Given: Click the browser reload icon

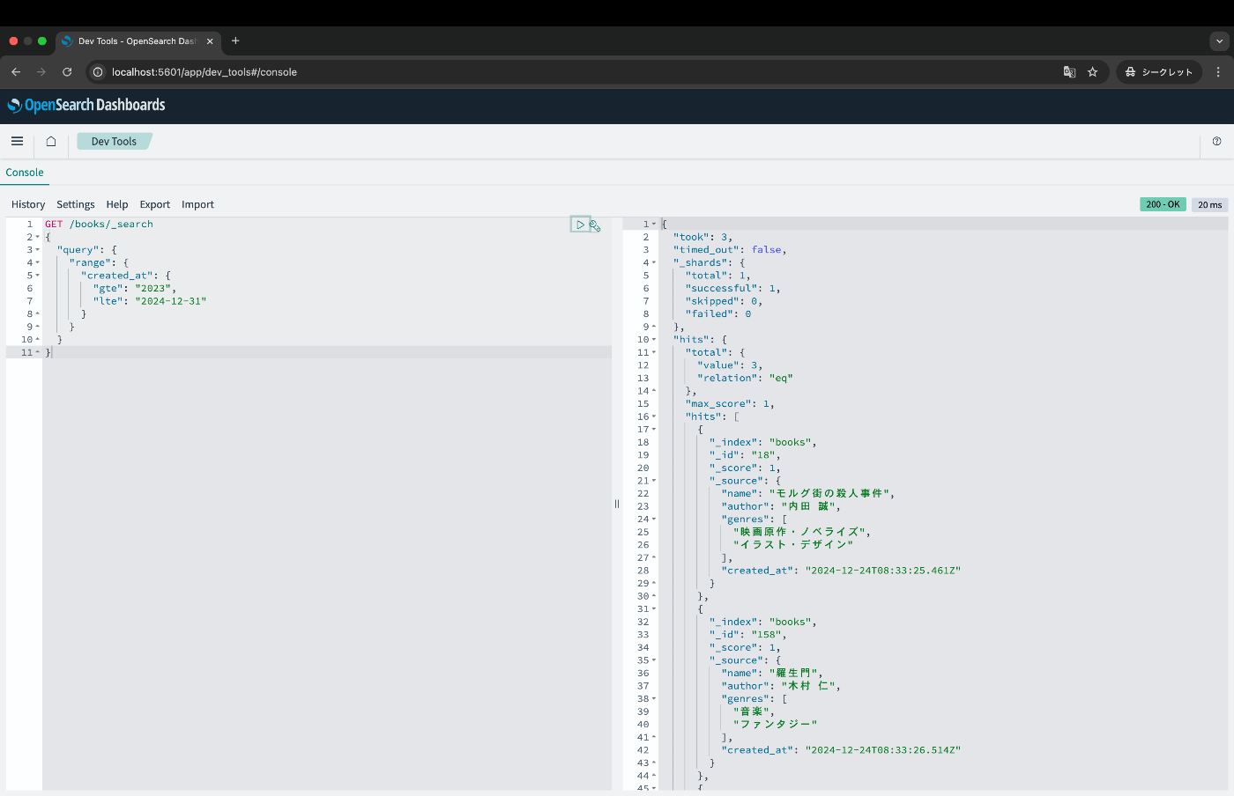Looking at the screenshot, I should tap(67, 72).
